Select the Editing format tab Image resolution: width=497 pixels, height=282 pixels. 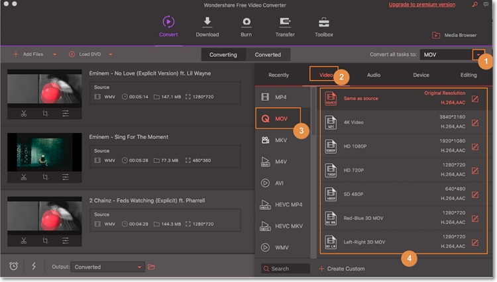469,75
